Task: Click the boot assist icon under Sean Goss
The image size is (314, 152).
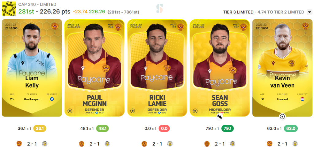Action: click(220, 116)
